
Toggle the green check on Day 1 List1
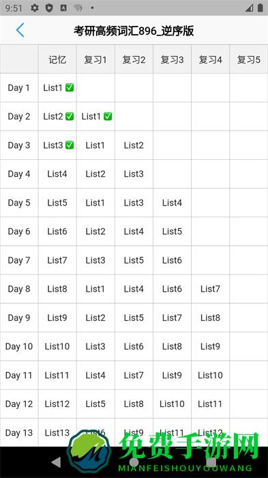(70, 88)
